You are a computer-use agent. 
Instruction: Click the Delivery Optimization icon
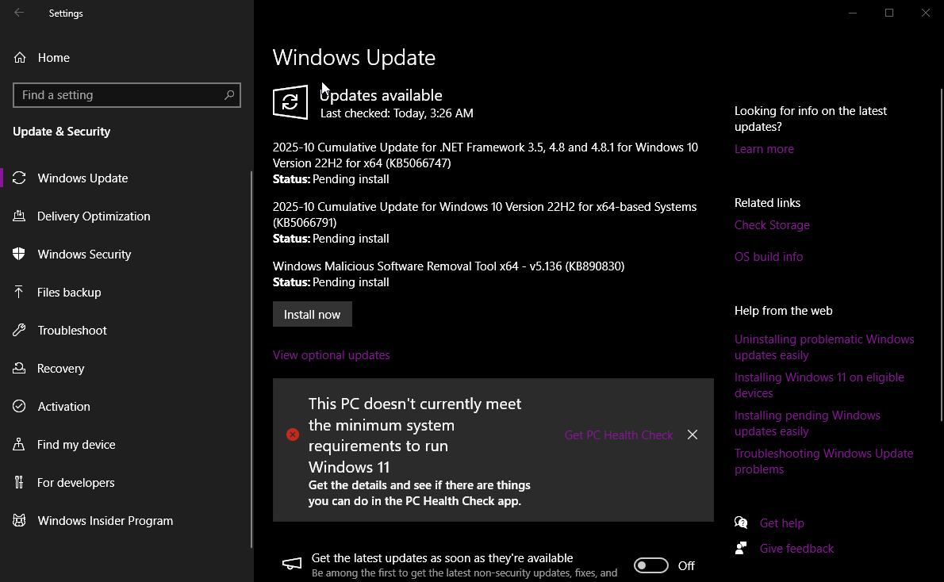(x=20, y=216)
